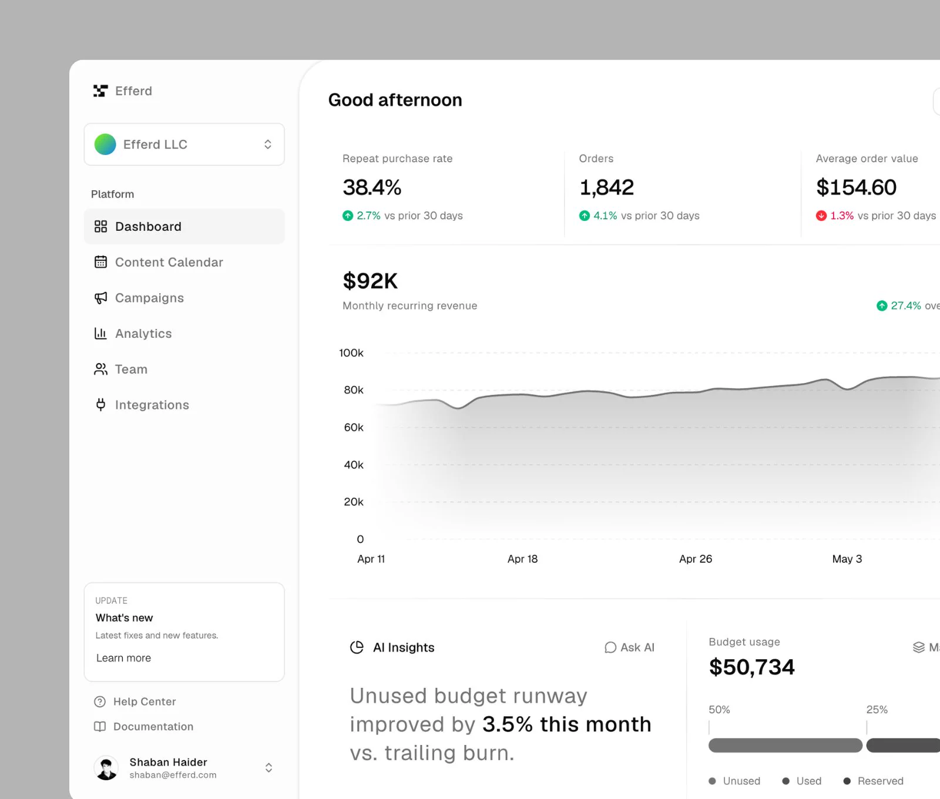
Task: Open the Analytics bar chart icon
Action: pos(101,334)
